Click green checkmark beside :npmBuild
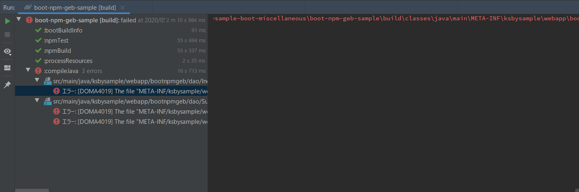 (38, 51)
